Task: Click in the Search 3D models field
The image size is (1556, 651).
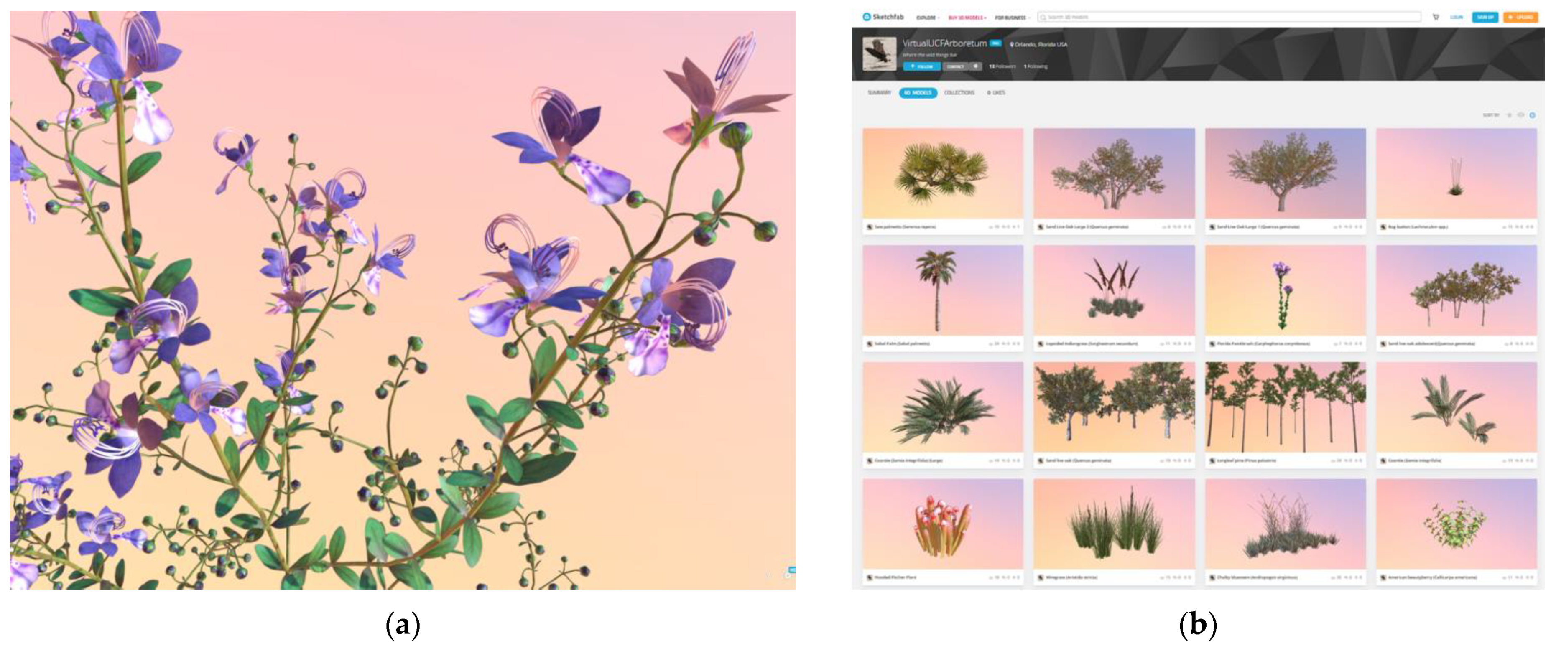Action: click(1229, 17)
